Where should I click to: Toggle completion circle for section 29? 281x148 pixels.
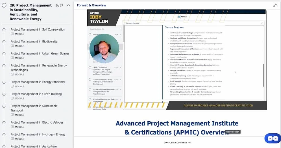coord(4,5)
